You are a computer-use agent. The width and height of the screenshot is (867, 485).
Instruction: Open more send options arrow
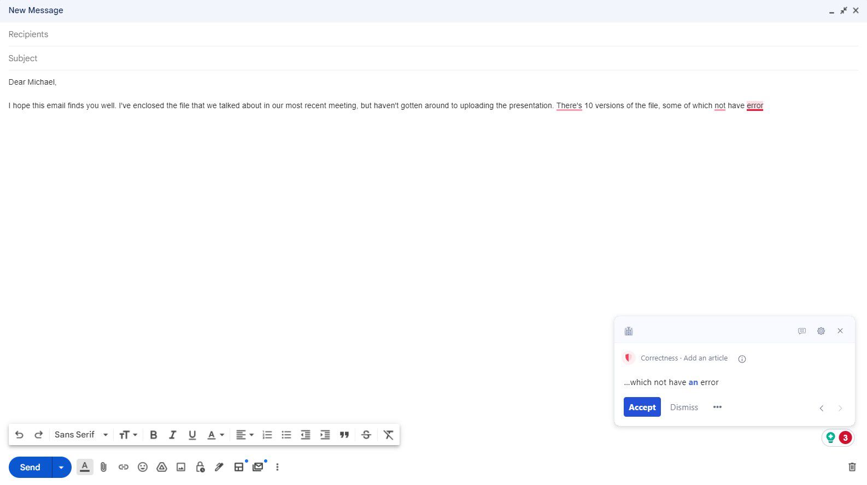[x=61, y=468]
